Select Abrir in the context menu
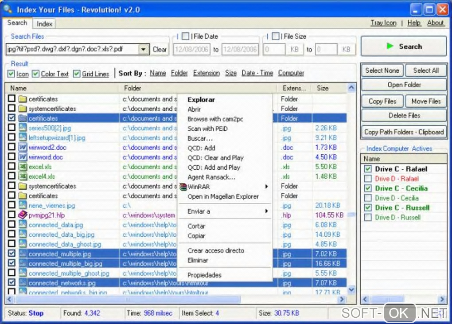Screen dimensions: 452x324 pyautogui.click(x=194, y=109)
